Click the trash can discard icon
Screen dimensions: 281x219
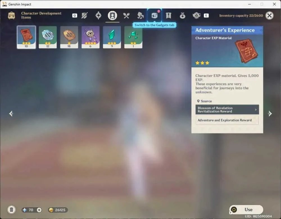coord(12,210)
